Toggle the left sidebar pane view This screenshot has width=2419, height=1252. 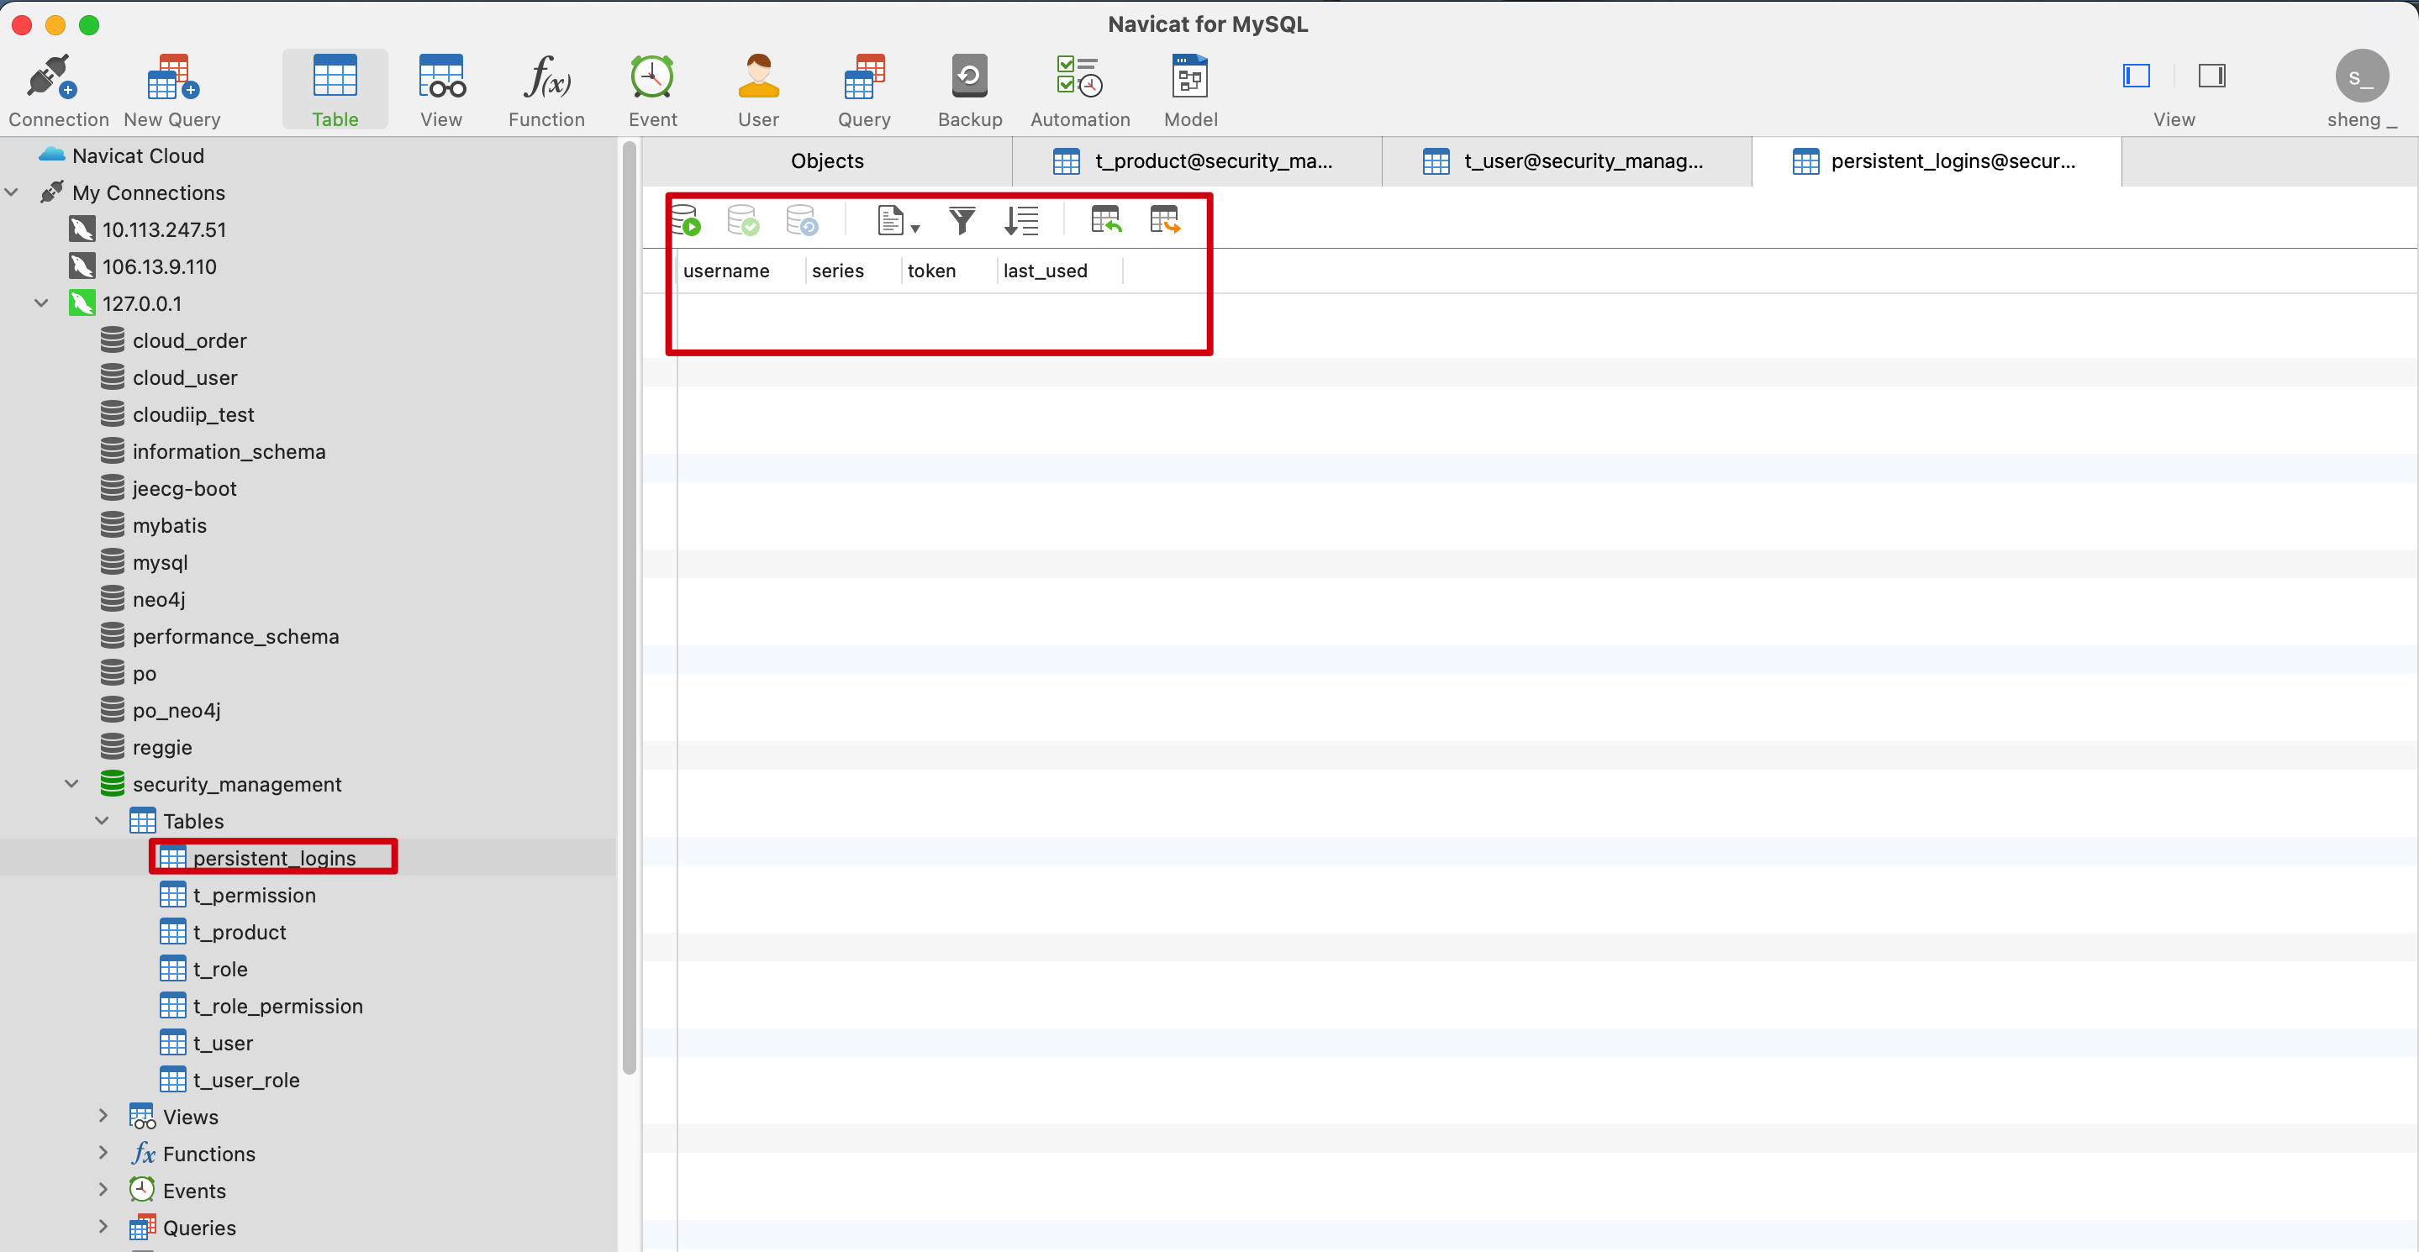2136,76
